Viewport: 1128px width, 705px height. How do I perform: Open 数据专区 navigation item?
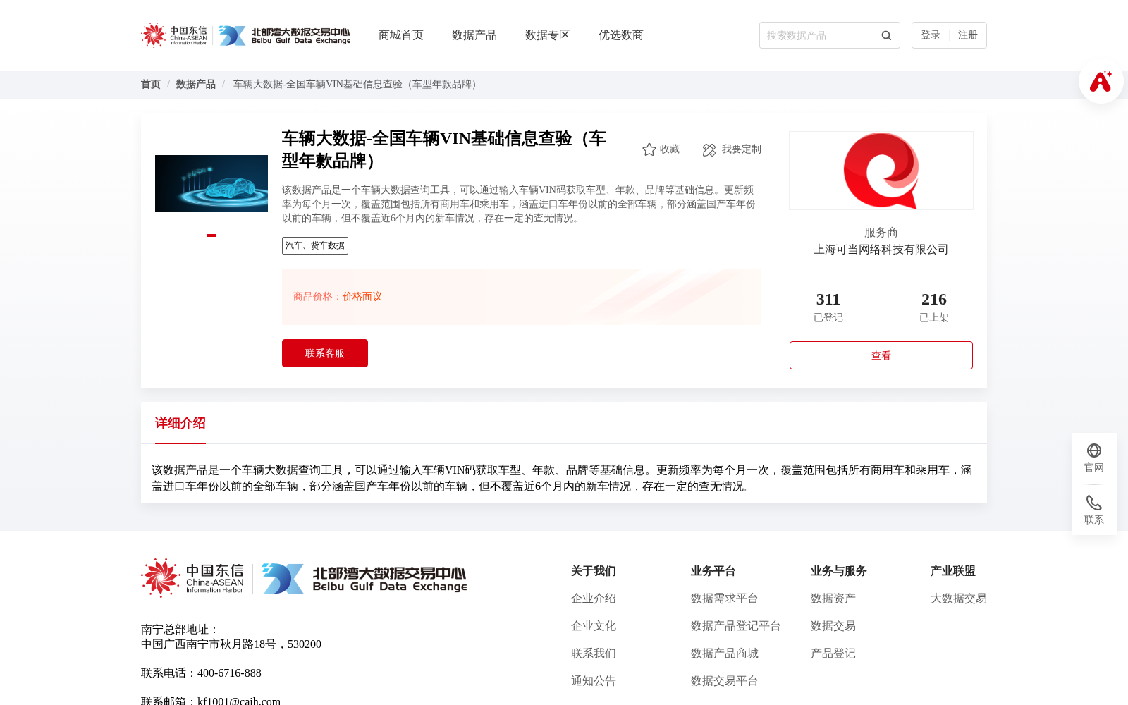548,35
